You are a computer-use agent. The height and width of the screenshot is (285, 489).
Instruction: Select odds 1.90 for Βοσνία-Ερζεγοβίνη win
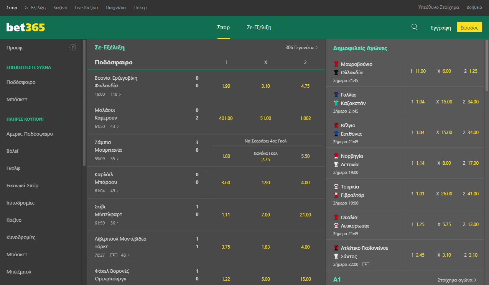coord(226,86)
